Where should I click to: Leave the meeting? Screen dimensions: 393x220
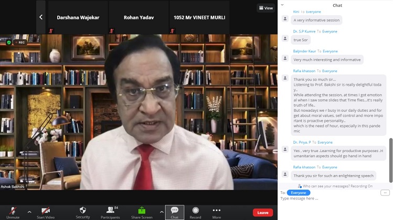[x=263, y=213]
